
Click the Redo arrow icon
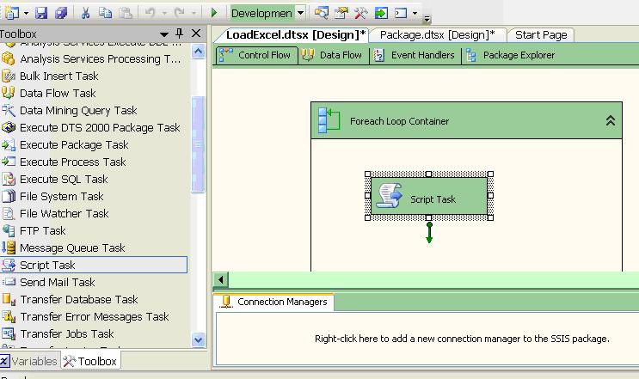(179, 13)
